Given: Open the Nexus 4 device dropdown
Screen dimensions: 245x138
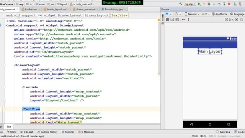Looking at the screenshot, I should tap(192, 14).
